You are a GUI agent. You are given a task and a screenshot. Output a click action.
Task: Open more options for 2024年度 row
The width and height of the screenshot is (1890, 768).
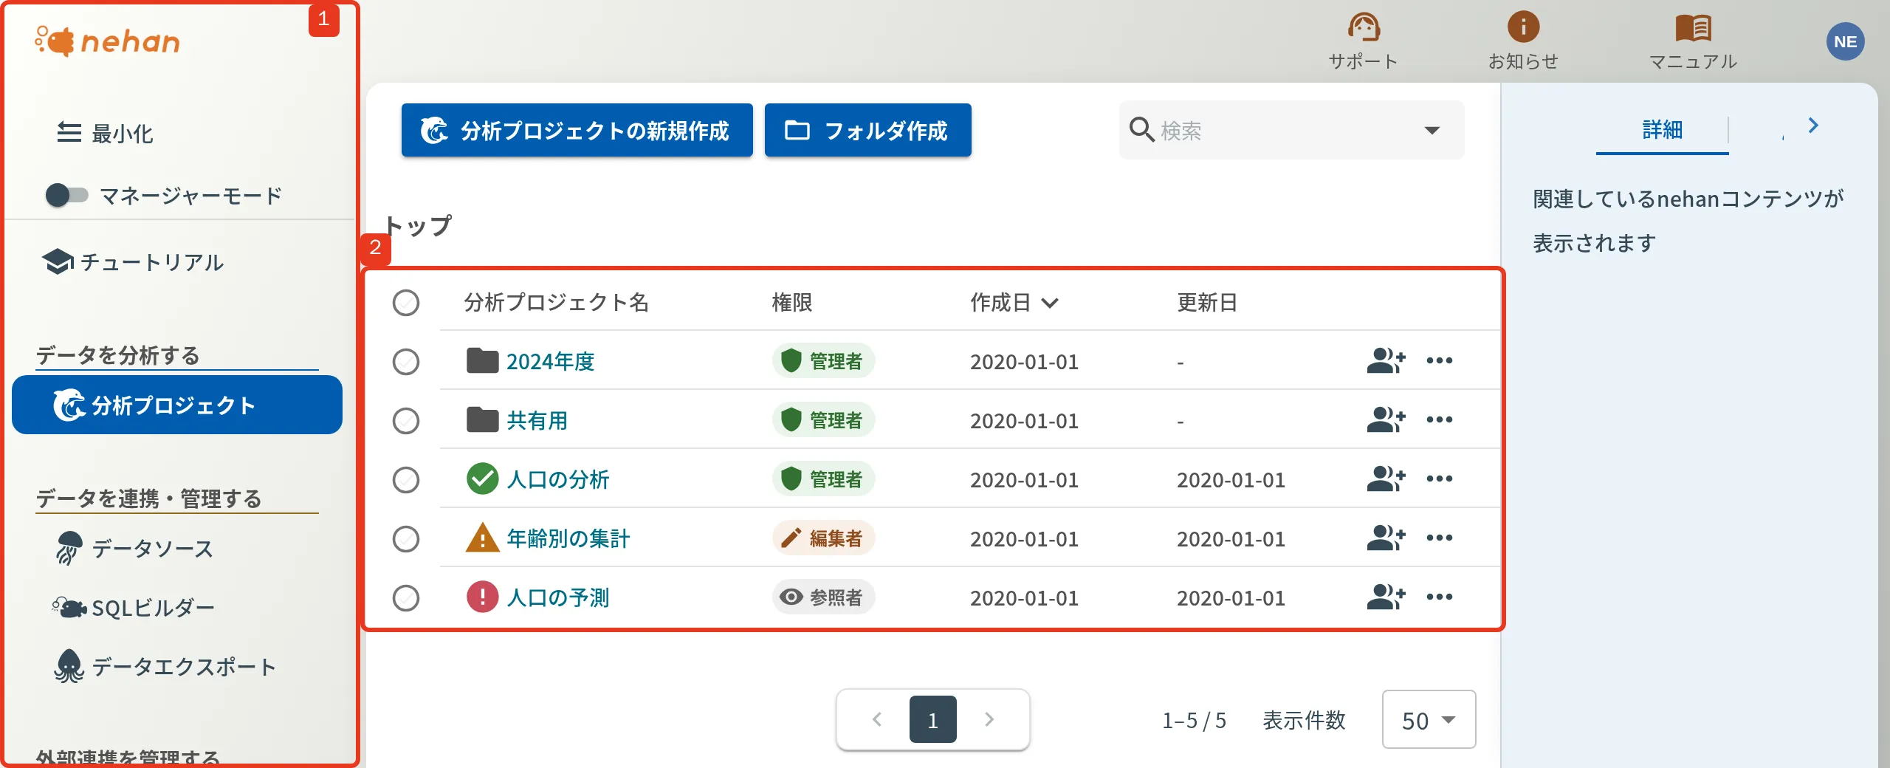(1440, 360)
